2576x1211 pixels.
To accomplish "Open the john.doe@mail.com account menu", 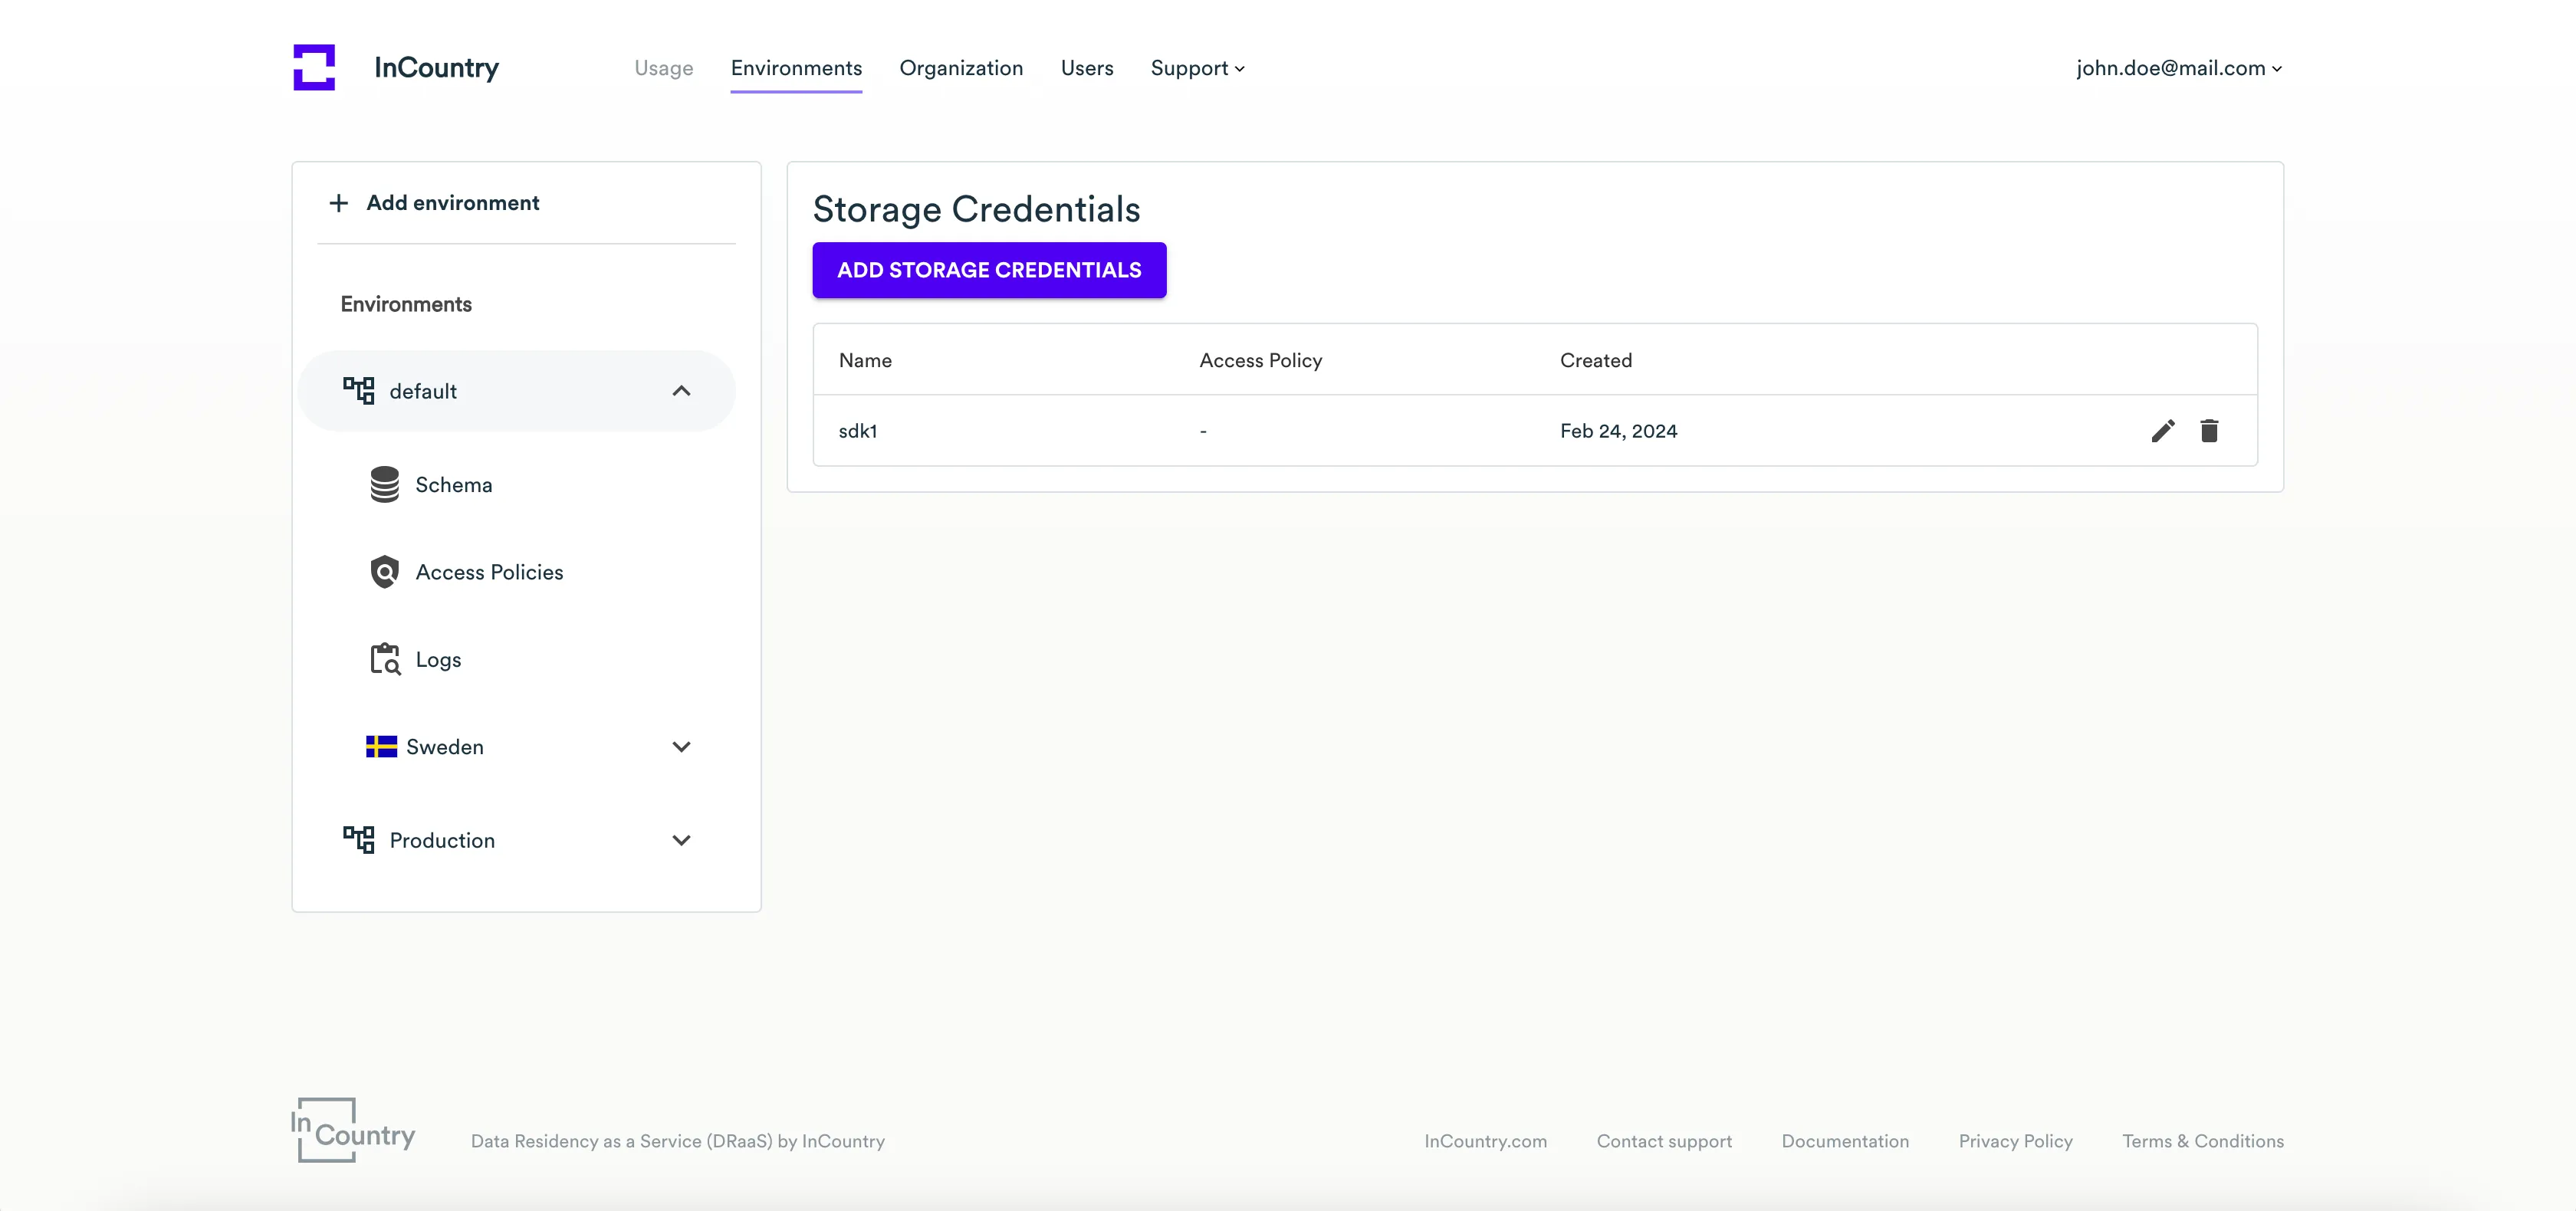I will (2178, 68).
